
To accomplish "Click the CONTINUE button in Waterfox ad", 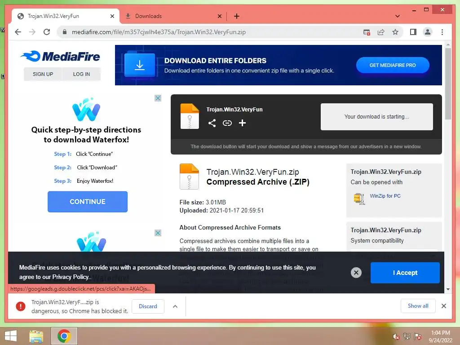I will (88, 202).
